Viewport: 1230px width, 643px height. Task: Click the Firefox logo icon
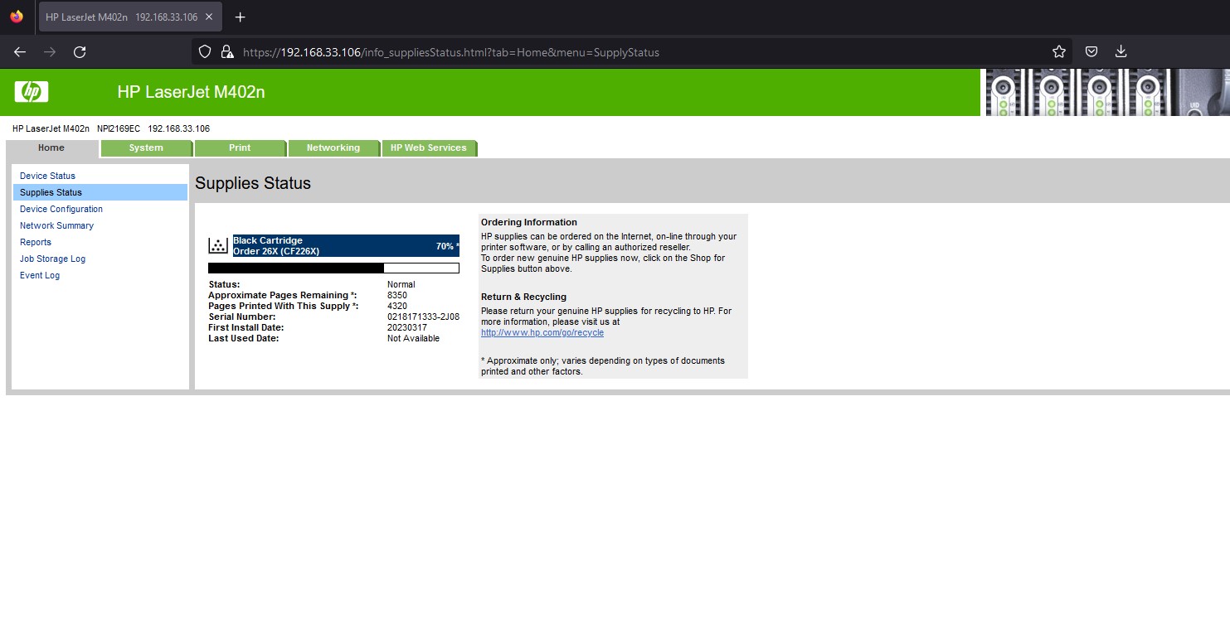click(17, 17)
